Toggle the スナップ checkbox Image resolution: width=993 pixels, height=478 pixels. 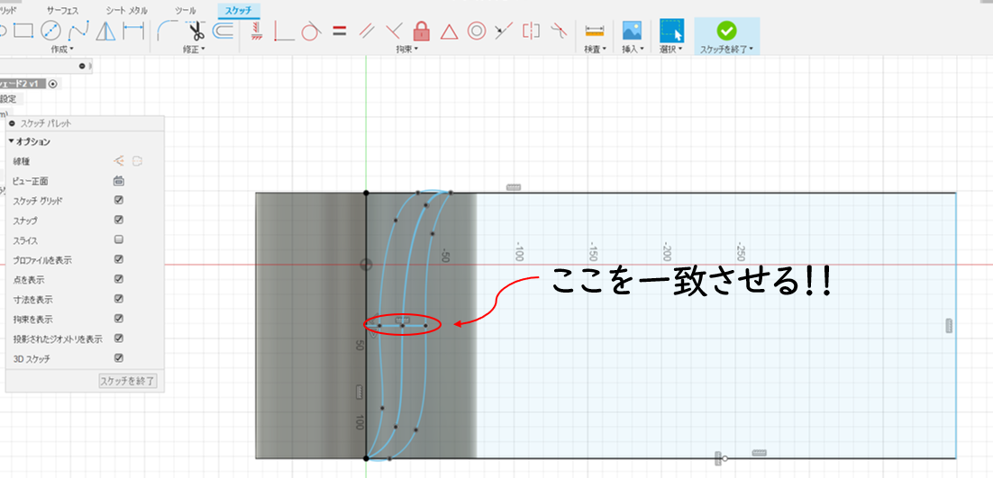click(x=118, y=220)
